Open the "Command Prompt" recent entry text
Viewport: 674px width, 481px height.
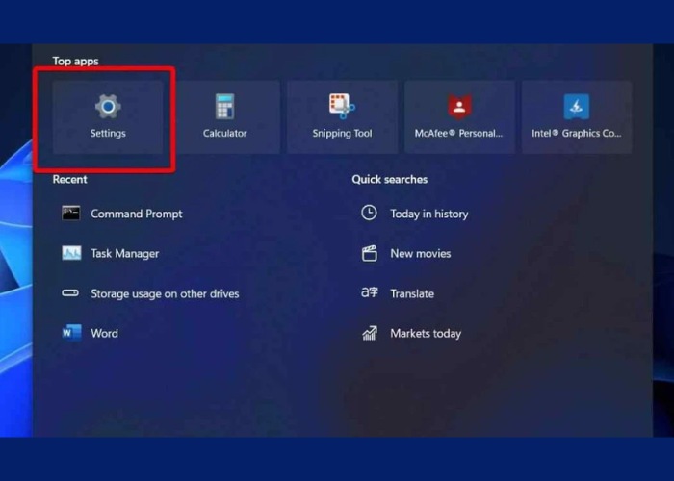pos(137,214)
